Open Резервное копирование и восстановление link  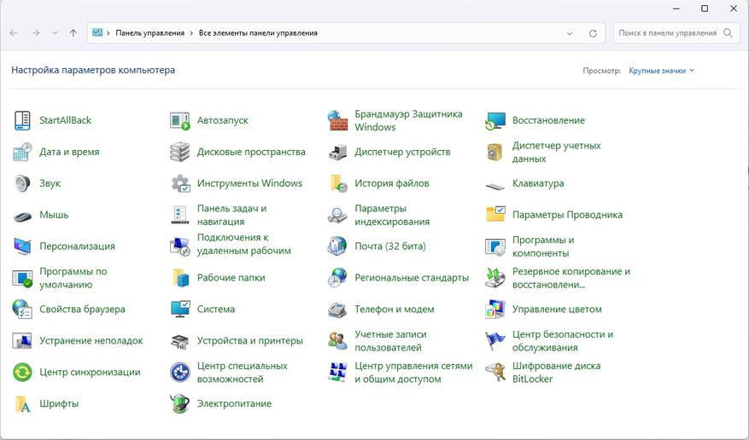point(571,278)
